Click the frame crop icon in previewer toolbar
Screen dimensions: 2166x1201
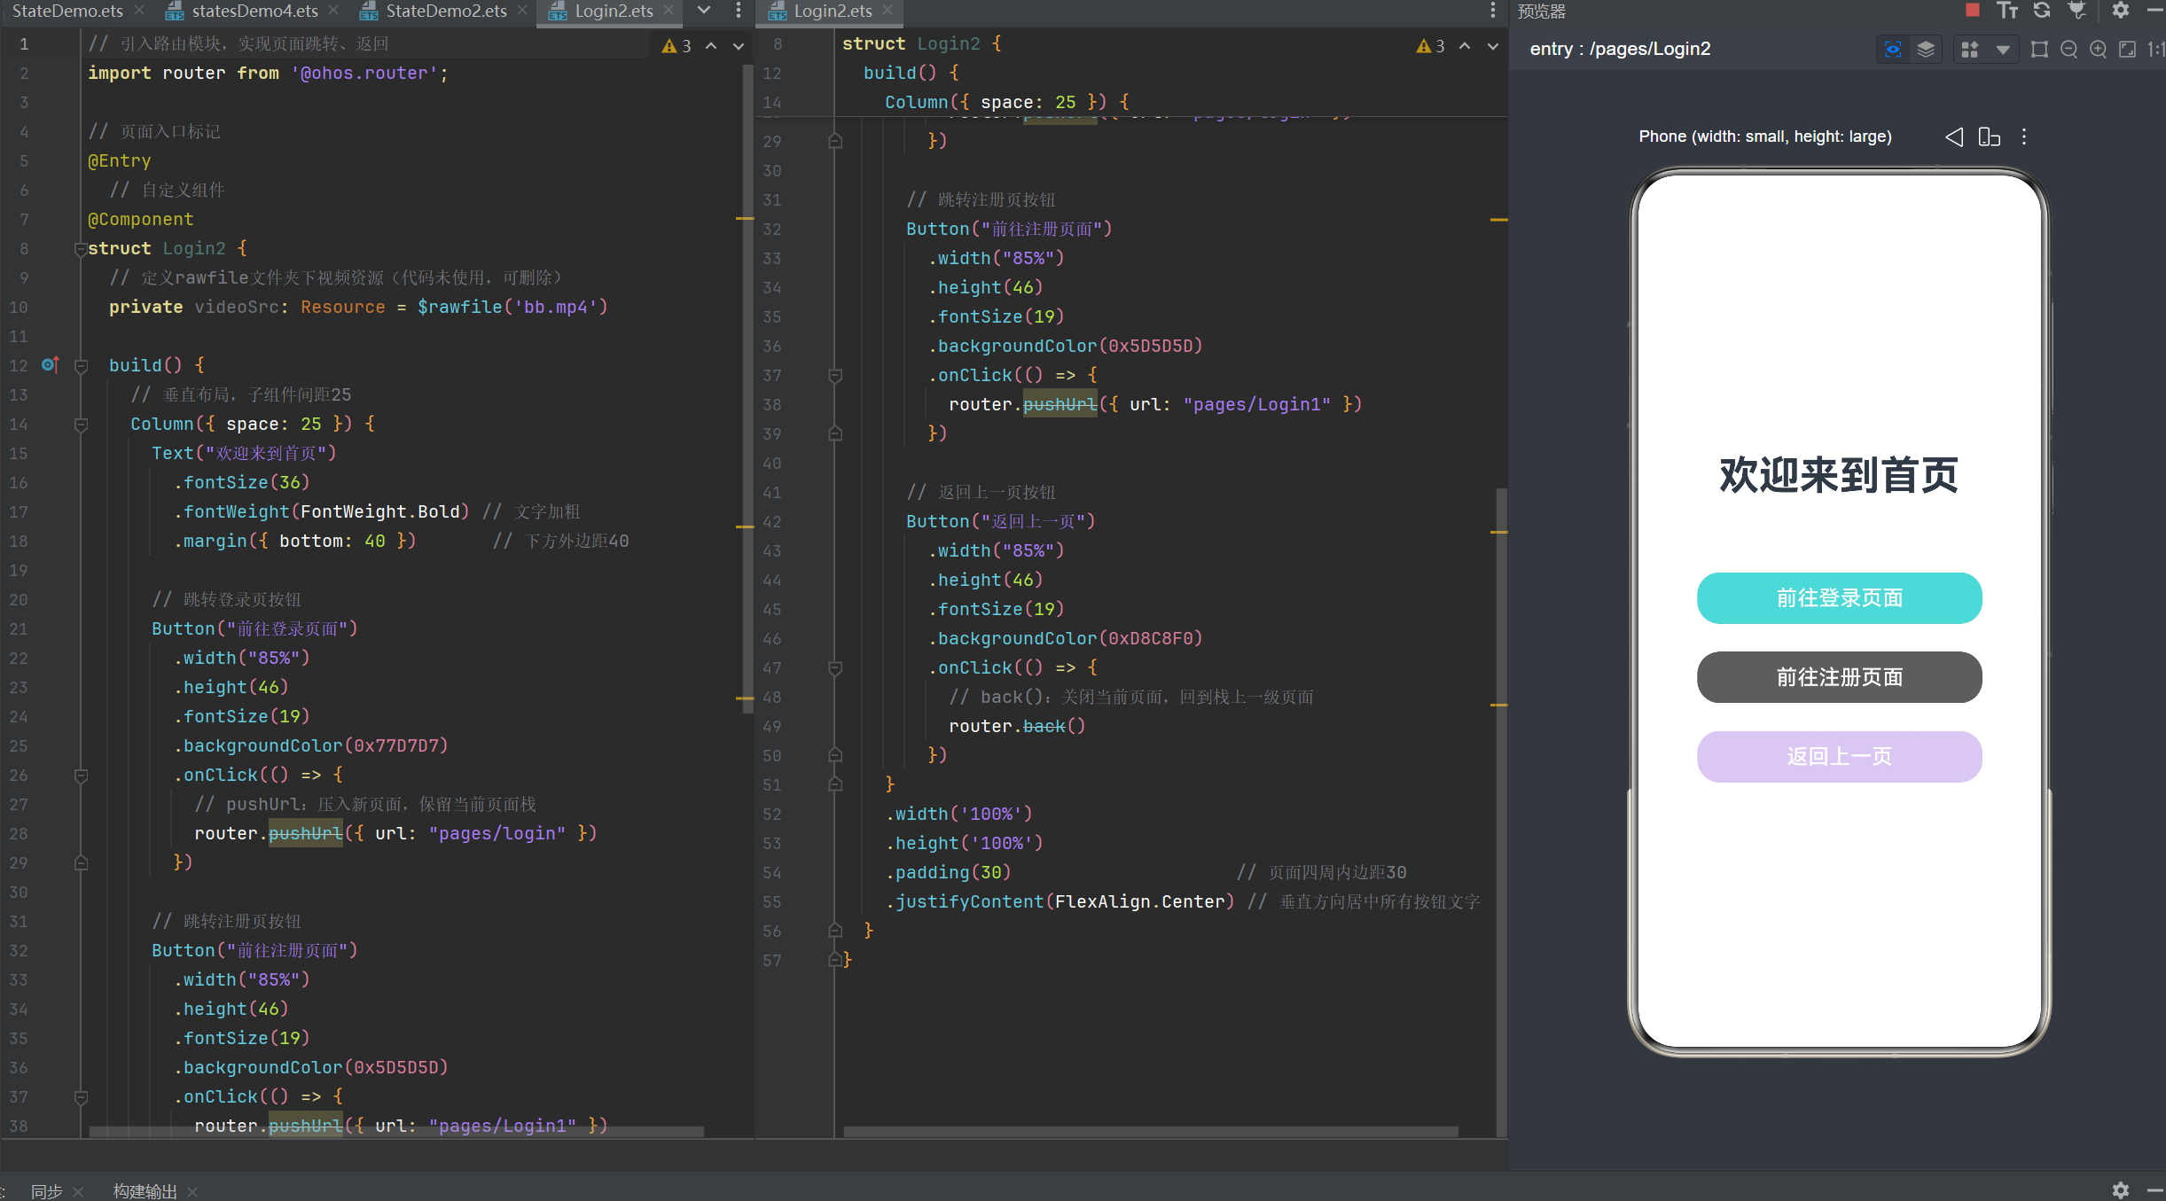(2039, 50)
